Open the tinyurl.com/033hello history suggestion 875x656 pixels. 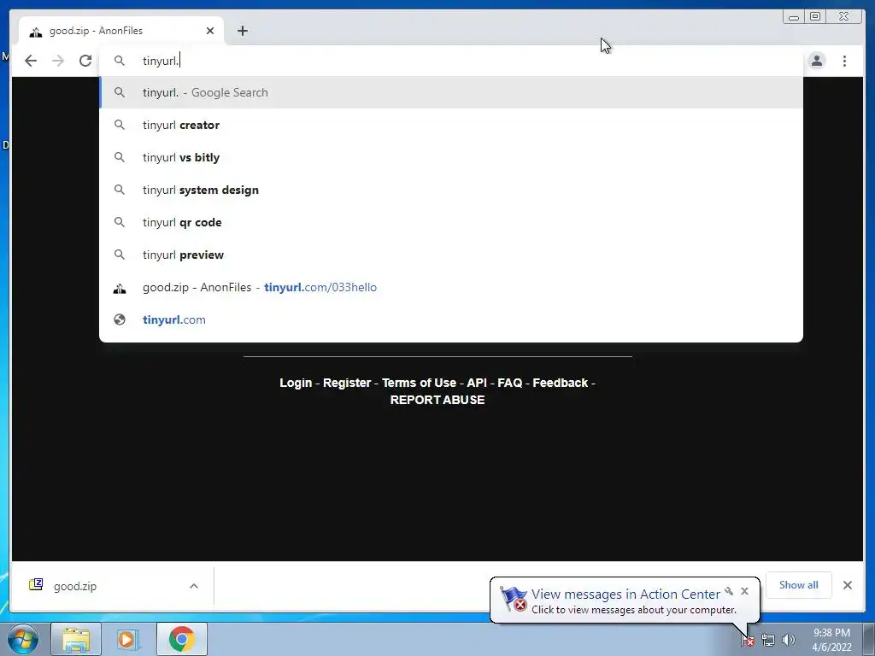pyautogui.click(x=451, y=287)
